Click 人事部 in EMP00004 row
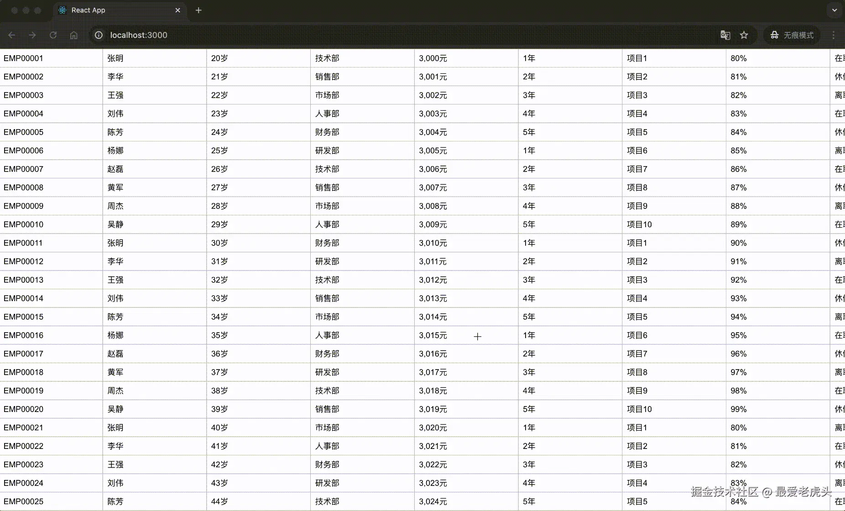This screenshot has height=511, width=845. (x=327, y=114)
